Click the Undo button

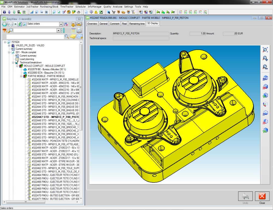[x=245, y=196]
